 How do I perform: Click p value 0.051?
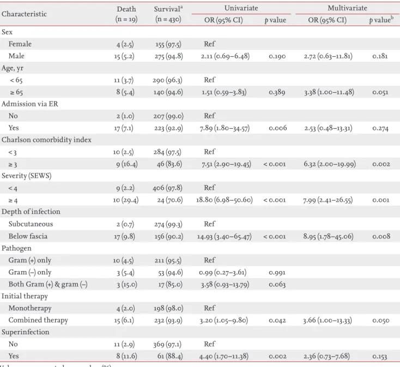click(x=380, y=92)
